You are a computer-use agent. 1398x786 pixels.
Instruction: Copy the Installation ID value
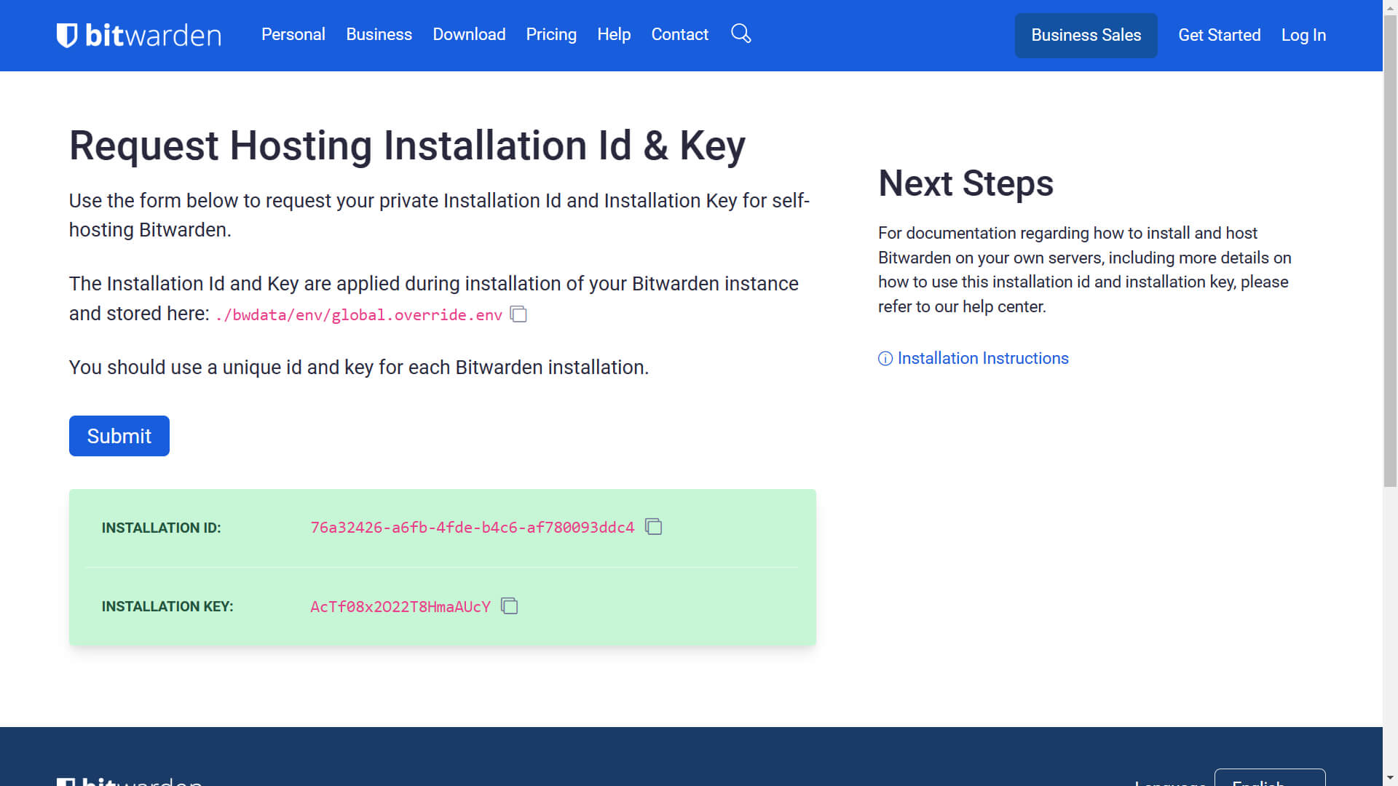[654, 527]
